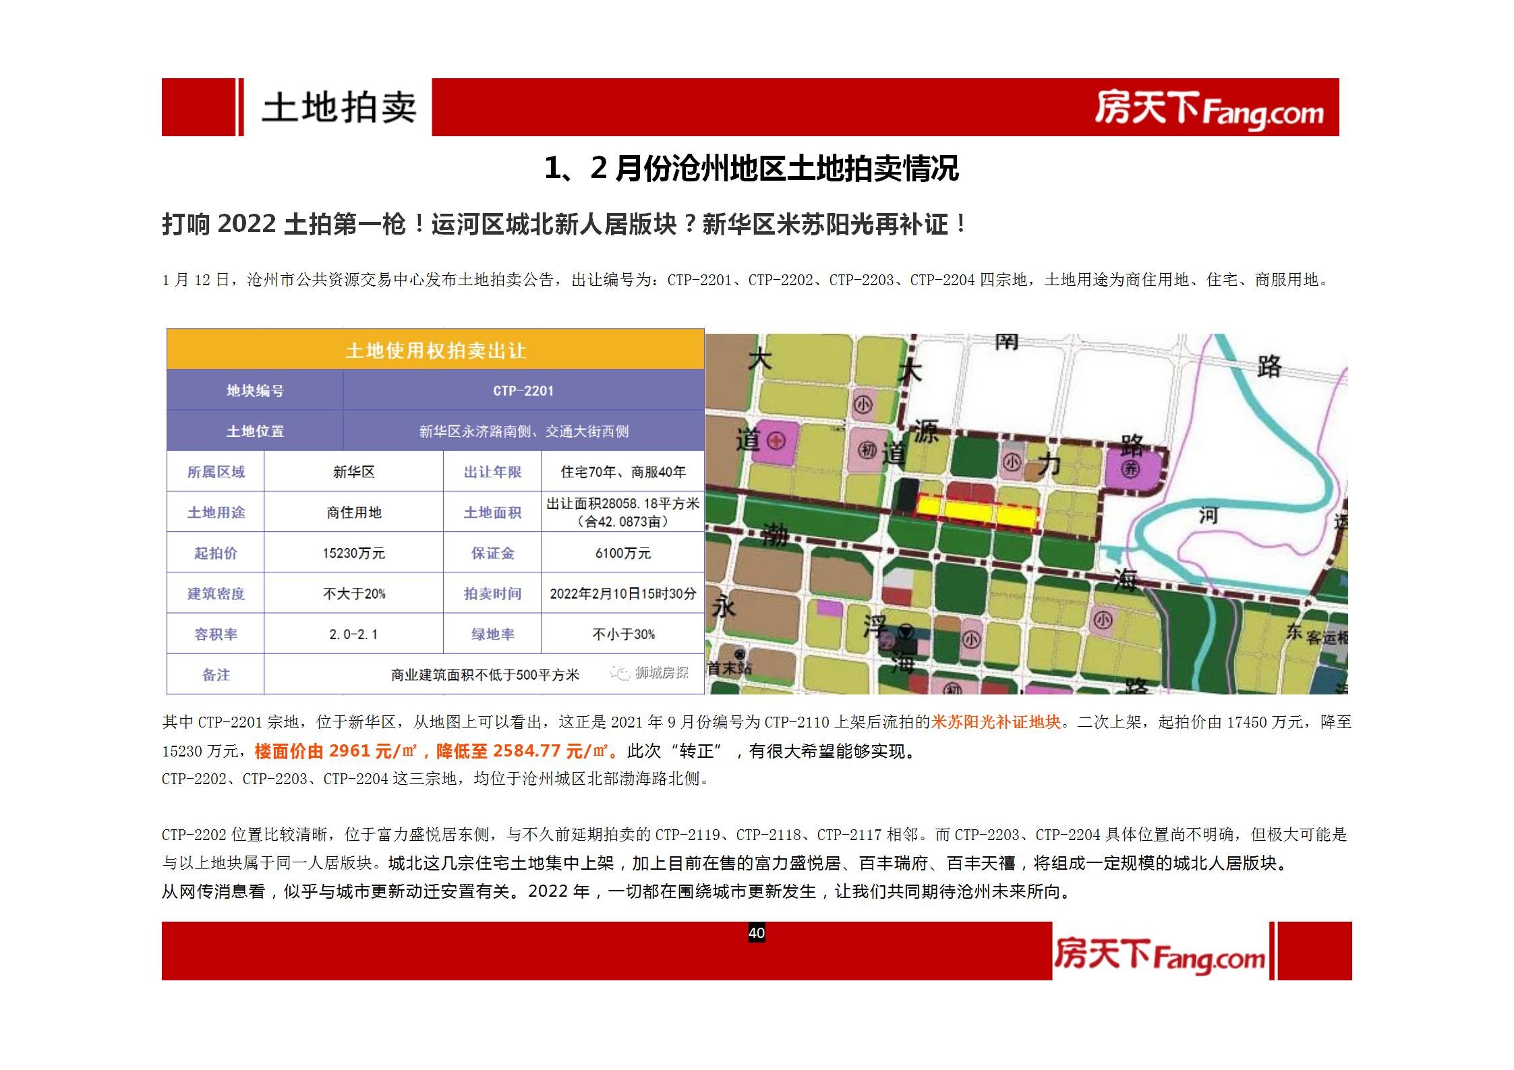Select the value 住宅70年、商服40年

point(623,472)
